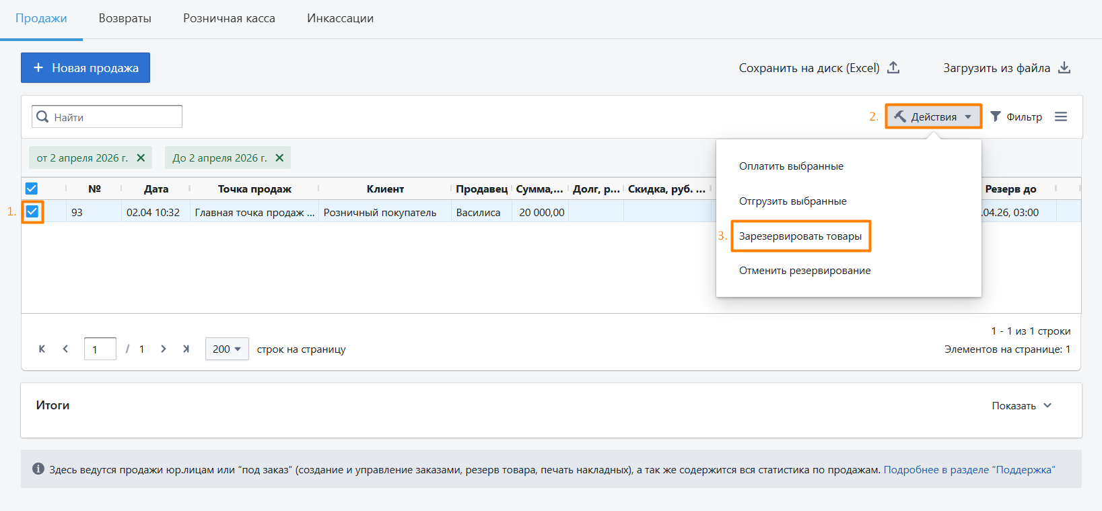
Task: Click the 'Новая продажа' button
Action: click(x=85, y=68)
